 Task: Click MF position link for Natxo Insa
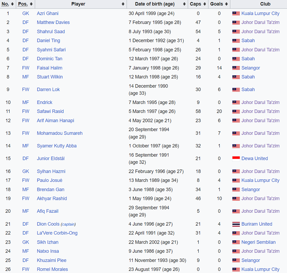pos(25,251)
